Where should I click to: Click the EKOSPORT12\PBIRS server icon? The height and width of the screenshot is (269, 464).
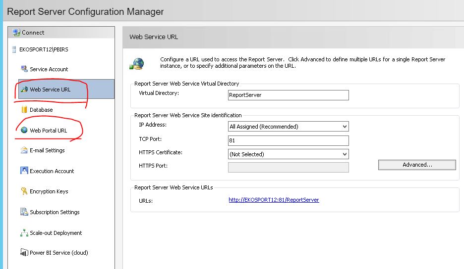[x=14, y=49]
